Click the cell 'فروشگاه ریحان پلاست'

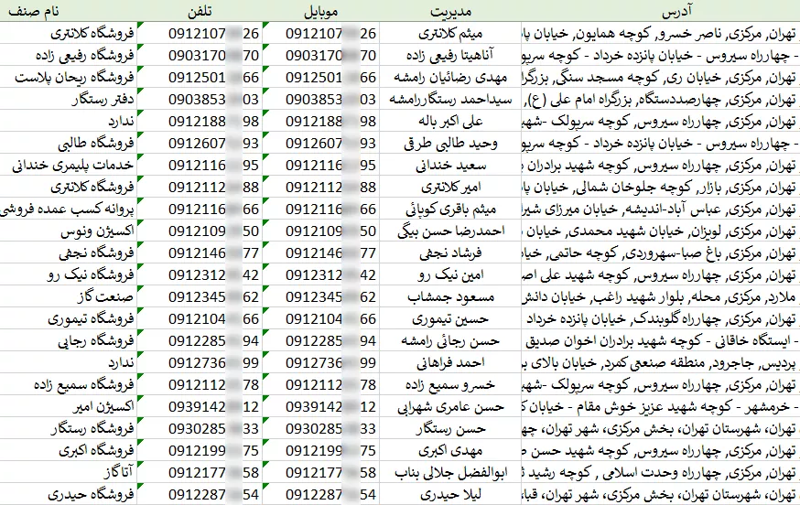(69, 77)
